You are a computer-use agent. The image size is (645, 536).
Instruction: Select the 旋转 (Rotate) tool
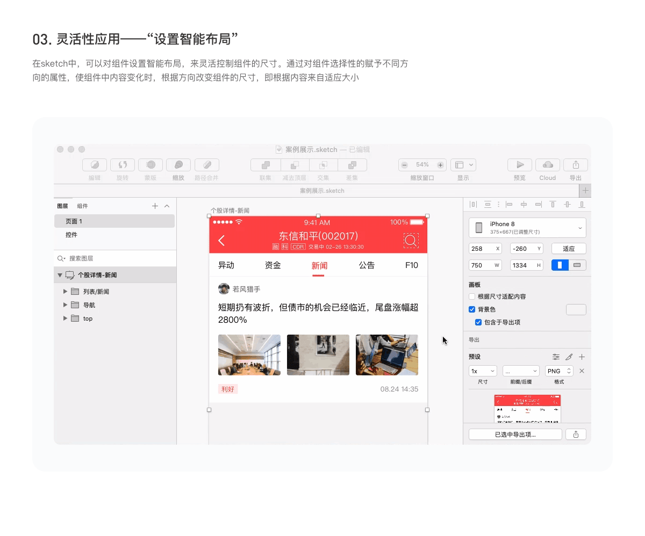point(123,165)
